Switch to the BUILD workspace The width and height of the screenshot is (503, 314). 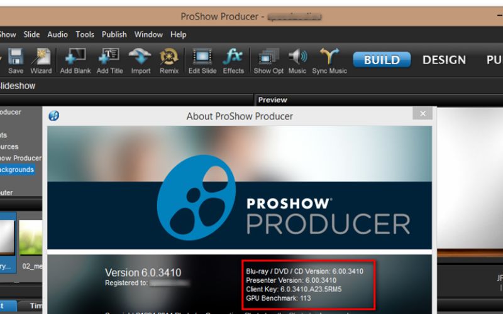tap(382, 60)
